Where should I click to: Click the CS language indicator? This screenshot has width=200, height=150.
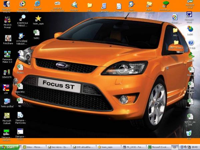tap(175, 147)
